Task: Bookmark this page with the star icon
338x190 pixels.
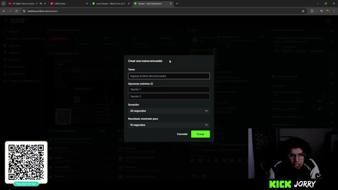Action: tap(303, 11)
